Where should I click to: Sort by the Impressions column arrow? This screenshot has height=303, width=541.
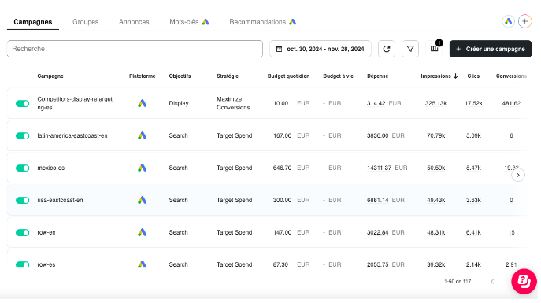coord(455,76)
